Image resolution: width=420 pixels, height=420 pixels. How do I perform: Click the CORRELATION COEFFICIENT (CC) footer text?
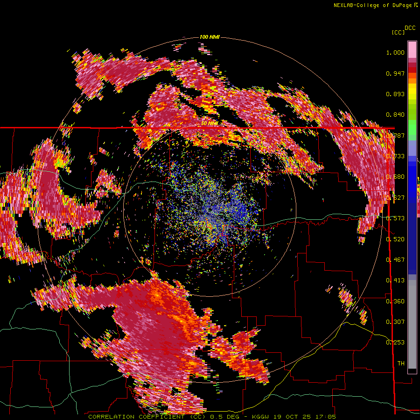pos(147,417)
